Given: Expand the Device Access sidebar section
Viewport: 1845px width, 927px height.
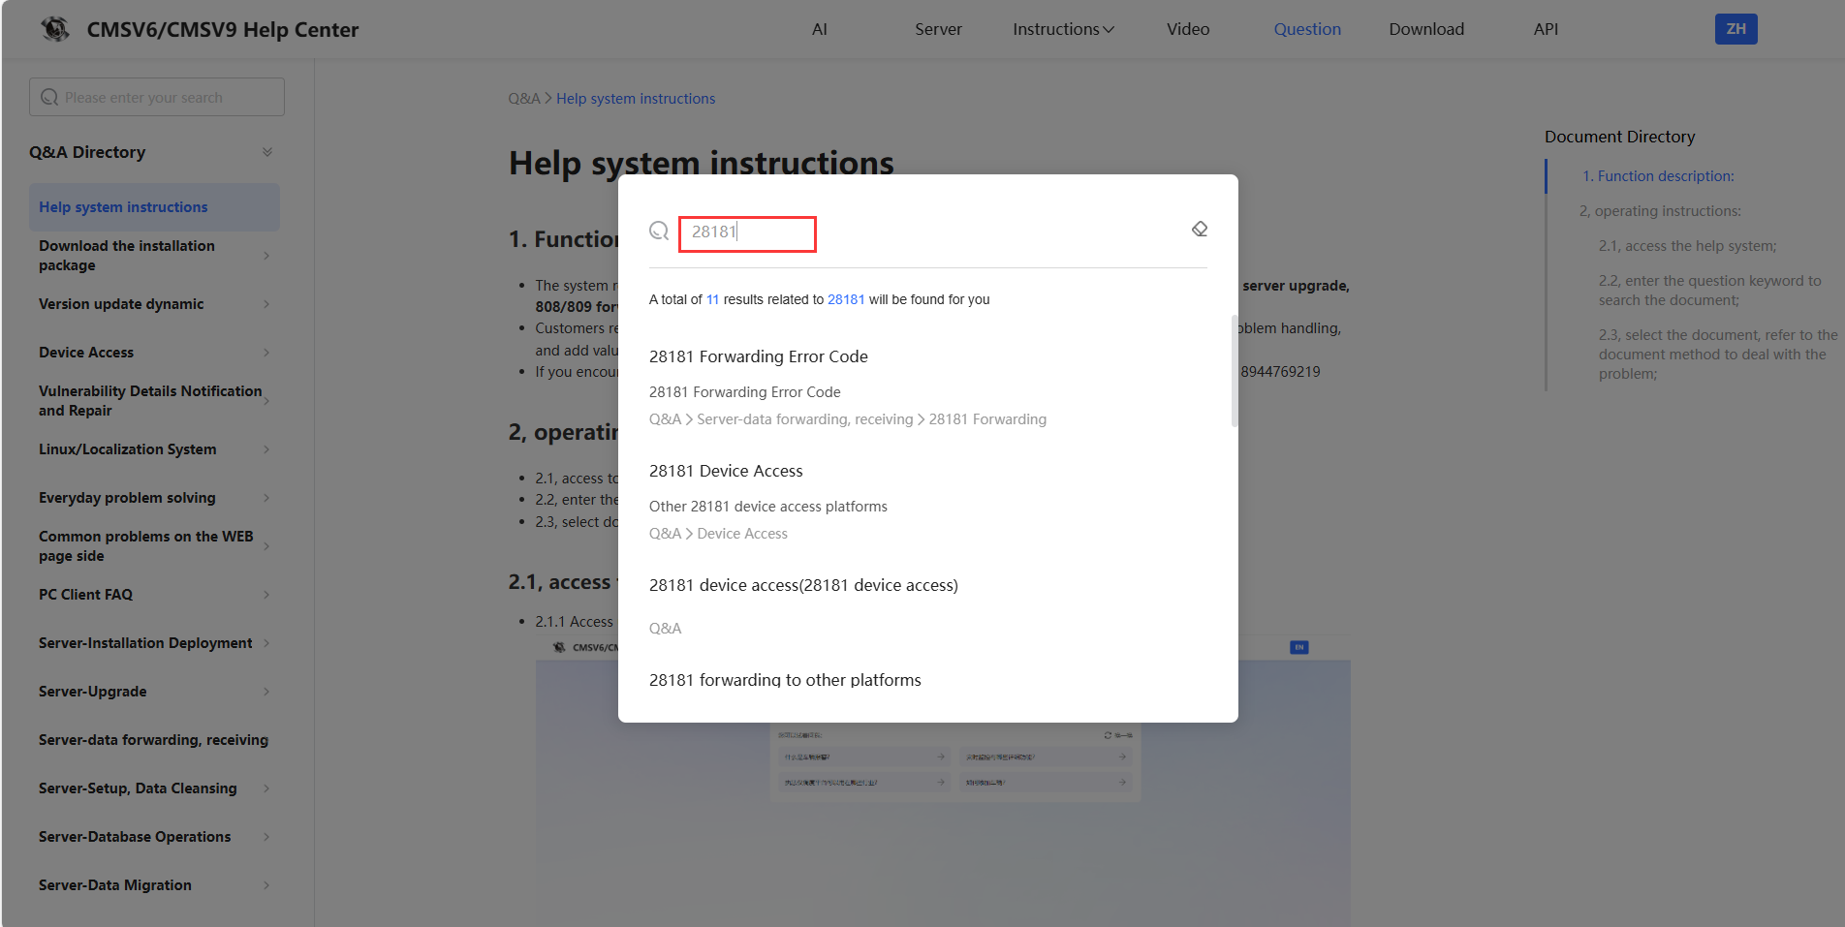Looking at the screenshot, I should coord(155,352).
